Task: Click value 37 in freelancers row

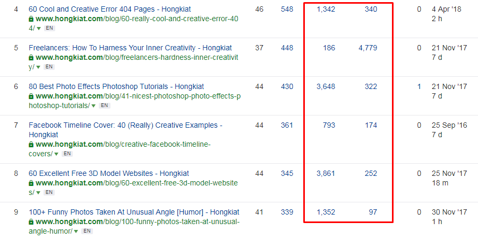Action: click(259, 48)
